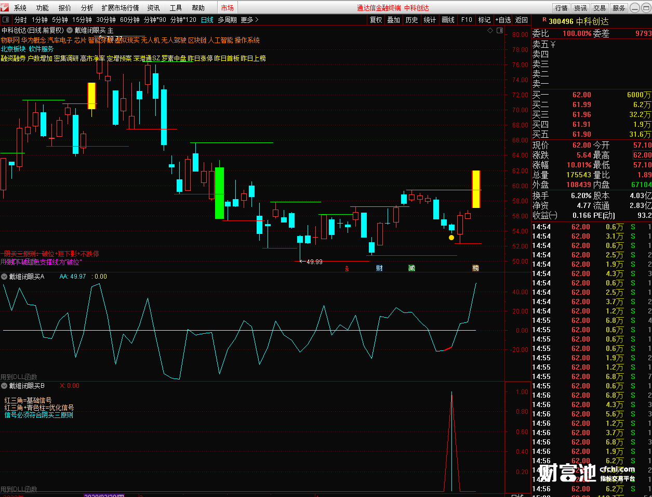This screenshot has width=652, height=497.
Task: Open the 工具 menu
Action: (176, 8)
